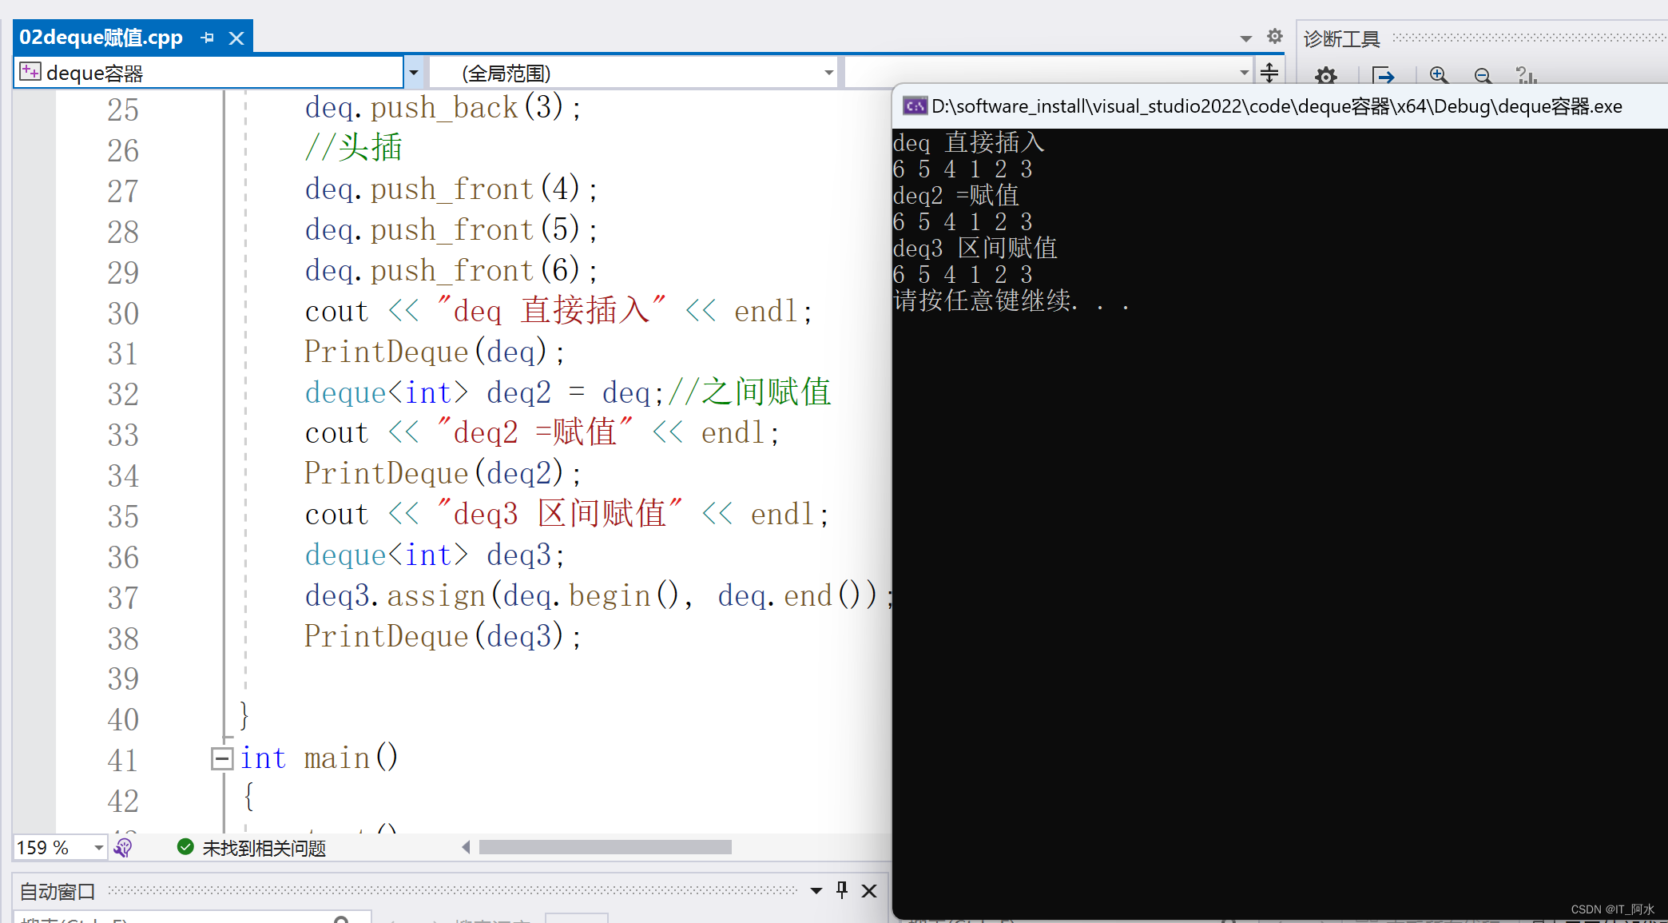Open the member navigation dropdown
Image resolution: width=1668 pixels, height=923 pixels.
1244,73
